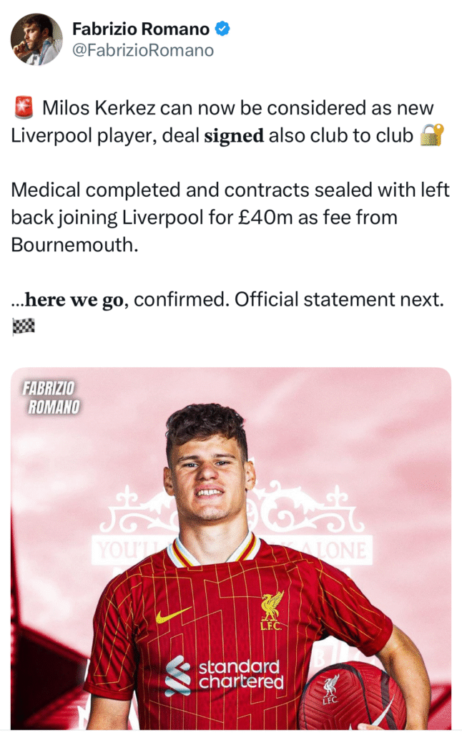462x733 pixels.
Task: Click the blue verified badge
Action: pyautogui.click(x=222, y=29)
